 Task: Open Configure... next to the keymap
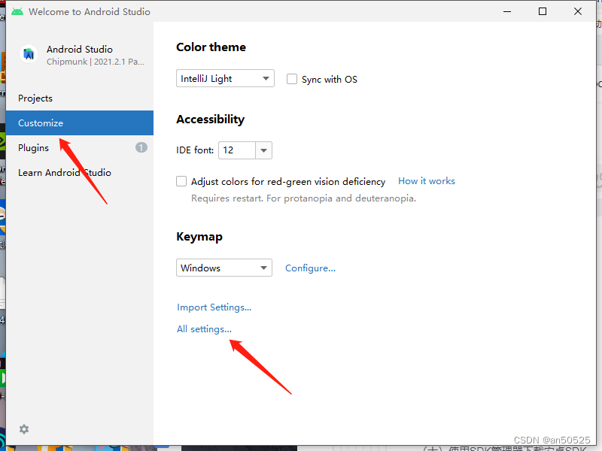(310, 268)
